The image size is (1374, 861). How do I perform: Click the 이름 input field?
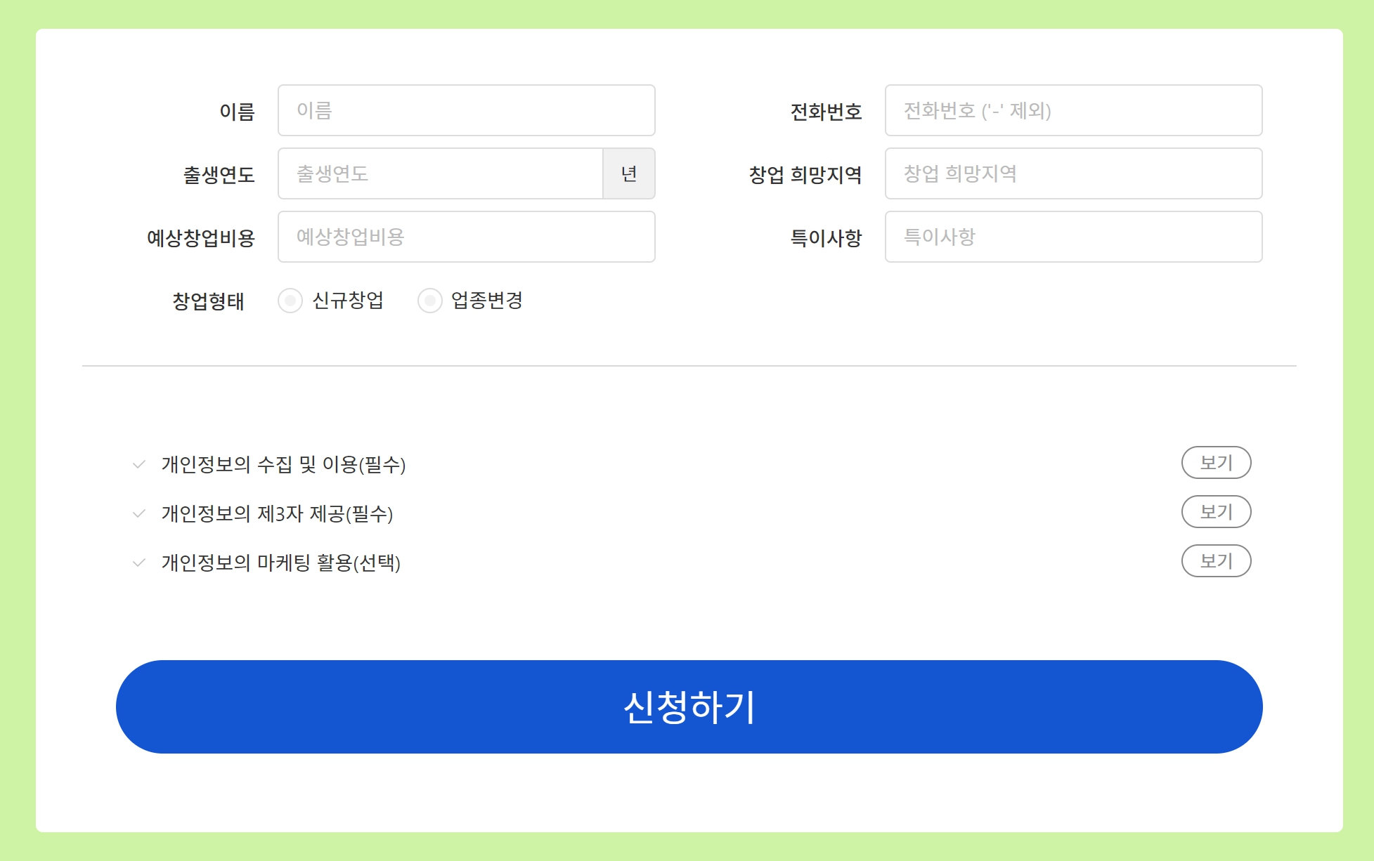[466, 110]
